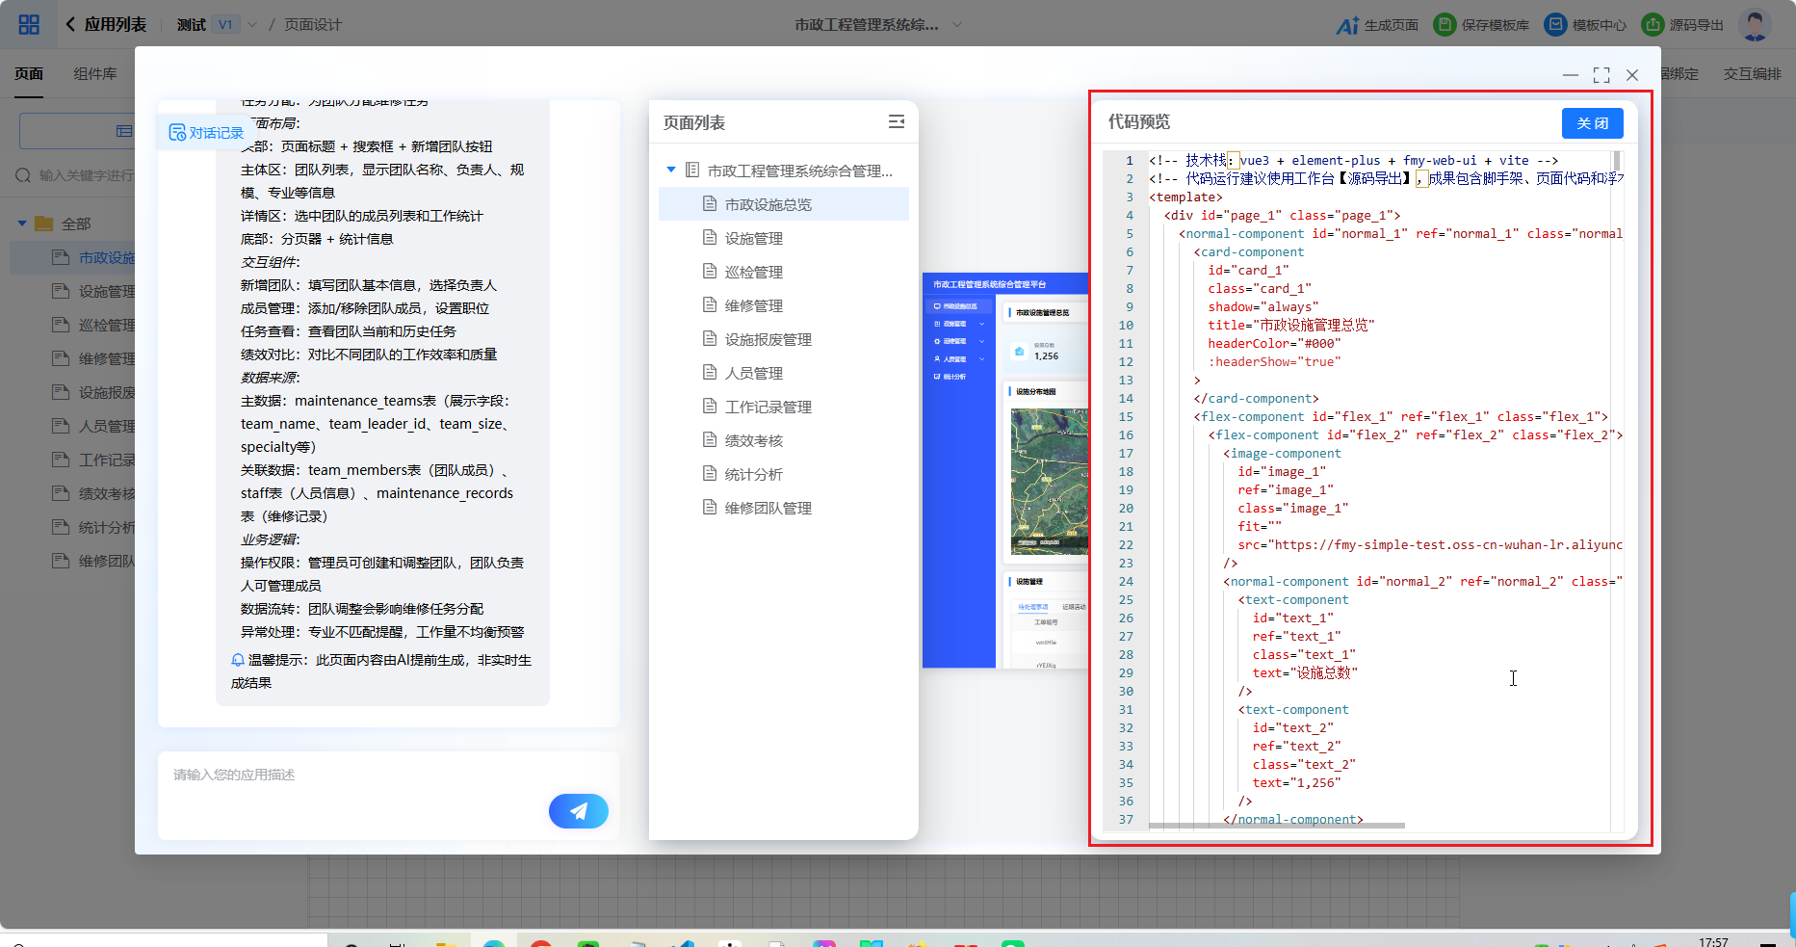Open the app grid icon at top-left
The height and width of the screenshot is (947, 1796).
tap(29, 25)
